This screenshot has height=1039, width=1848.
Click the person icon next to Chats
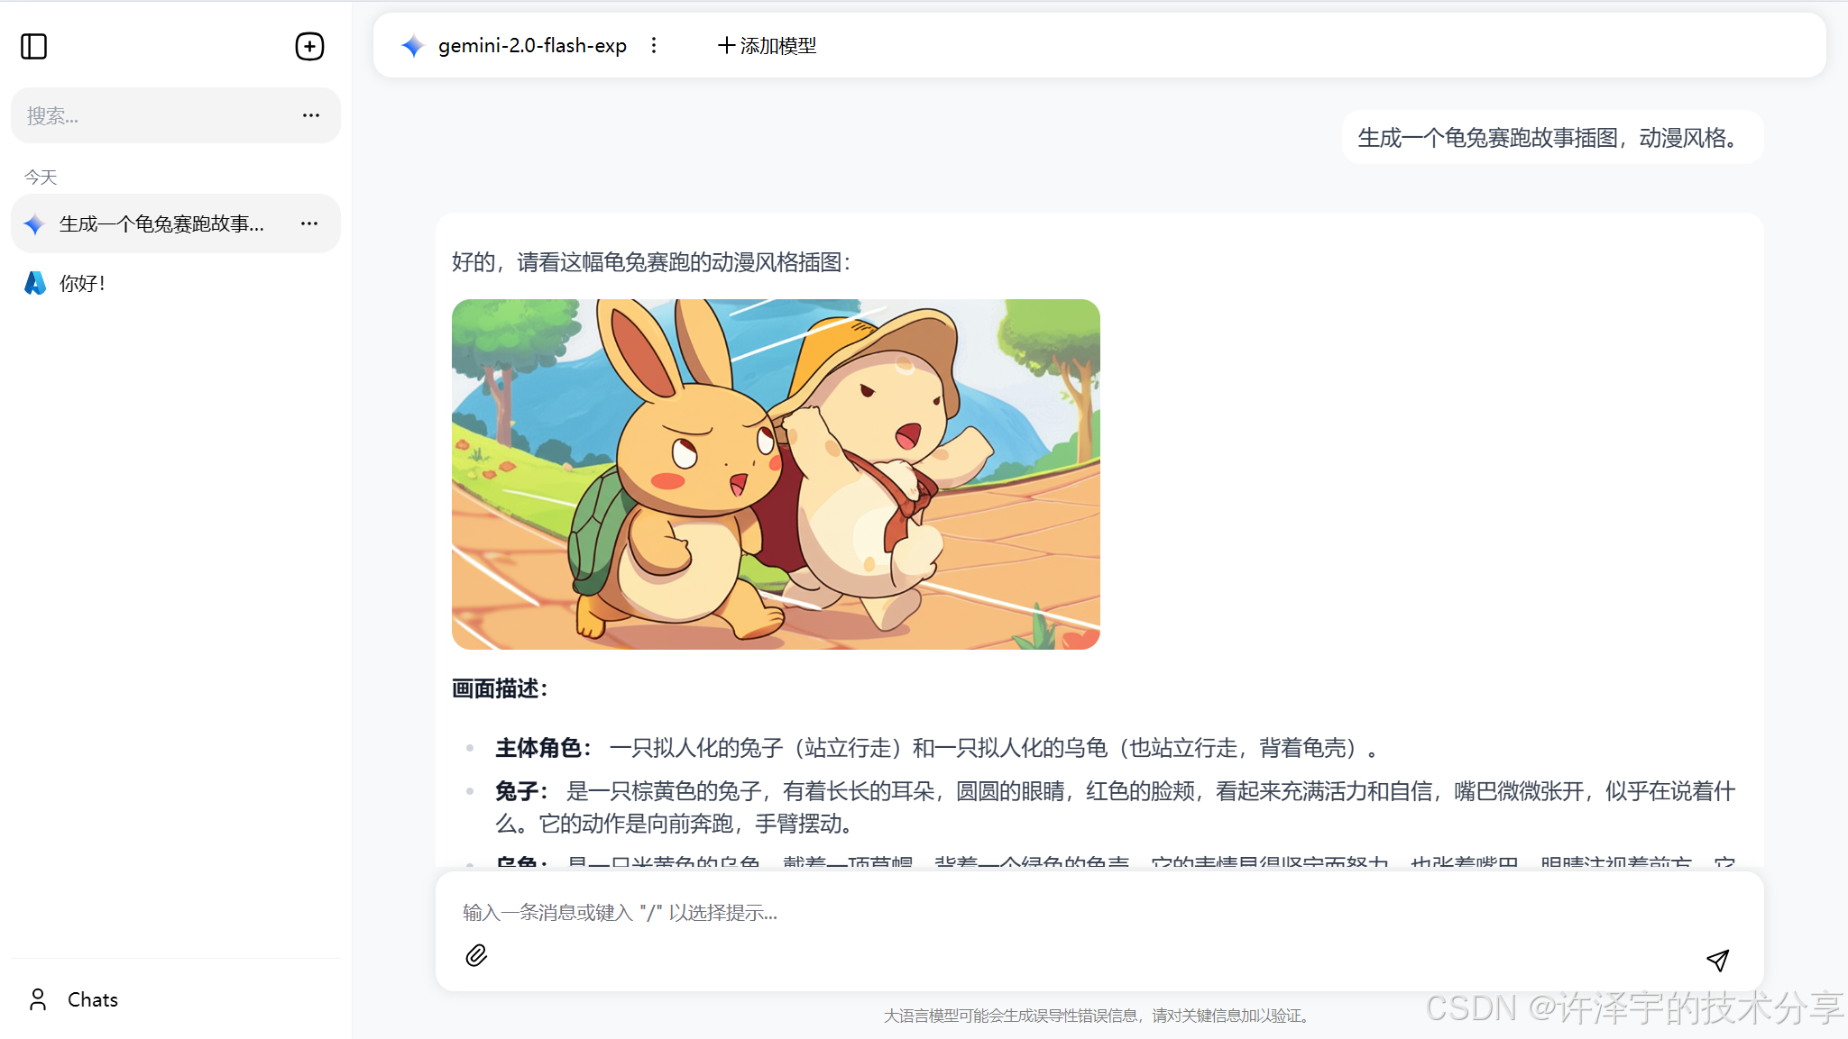point(37,999)
